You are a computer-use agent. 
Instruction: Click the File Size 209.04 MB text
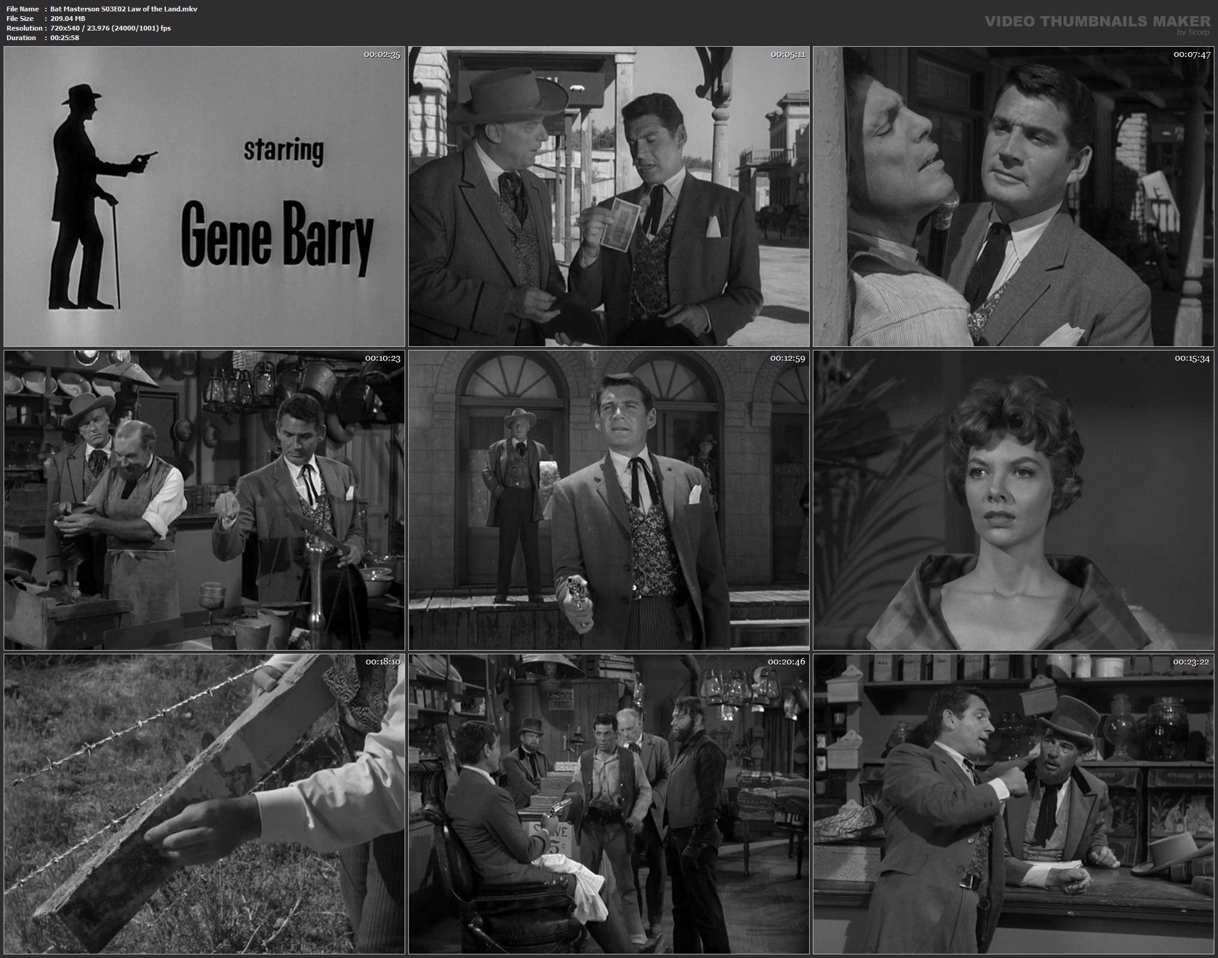(67, 19)
